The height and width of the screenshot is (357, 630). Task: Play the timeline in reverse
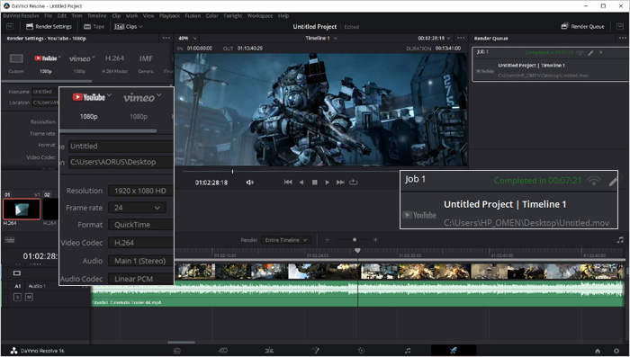tap(301, 183)
